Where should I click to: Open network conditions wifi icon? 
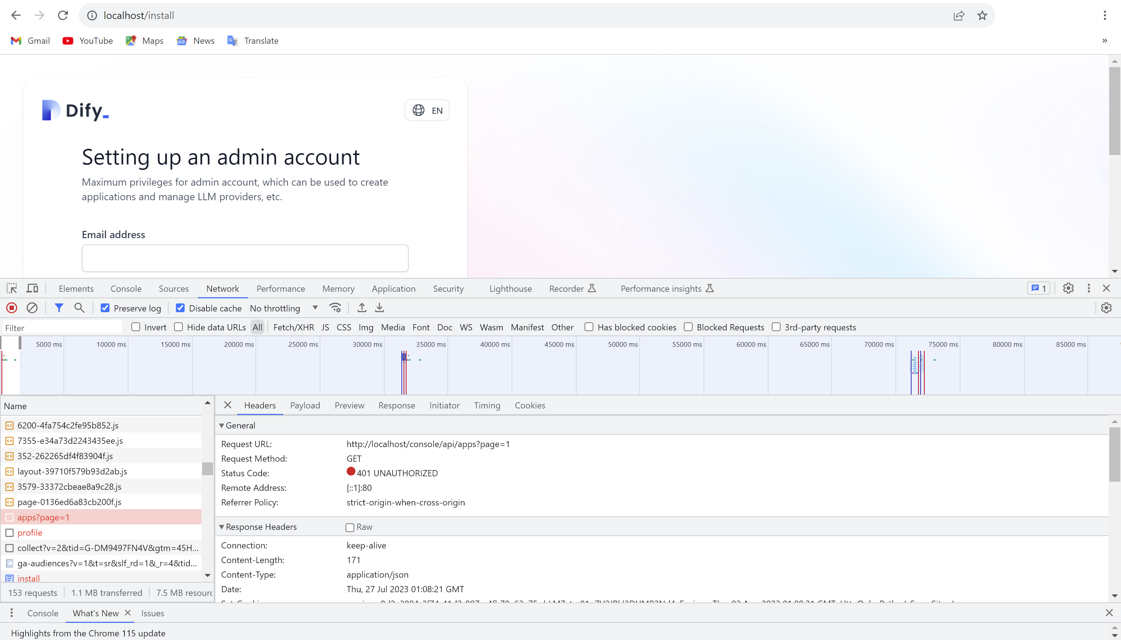(335, 308)
